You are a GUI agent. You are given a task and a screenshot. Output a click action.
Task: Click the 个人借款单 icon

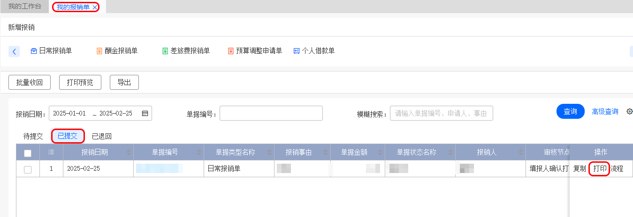tap(297, 51)
